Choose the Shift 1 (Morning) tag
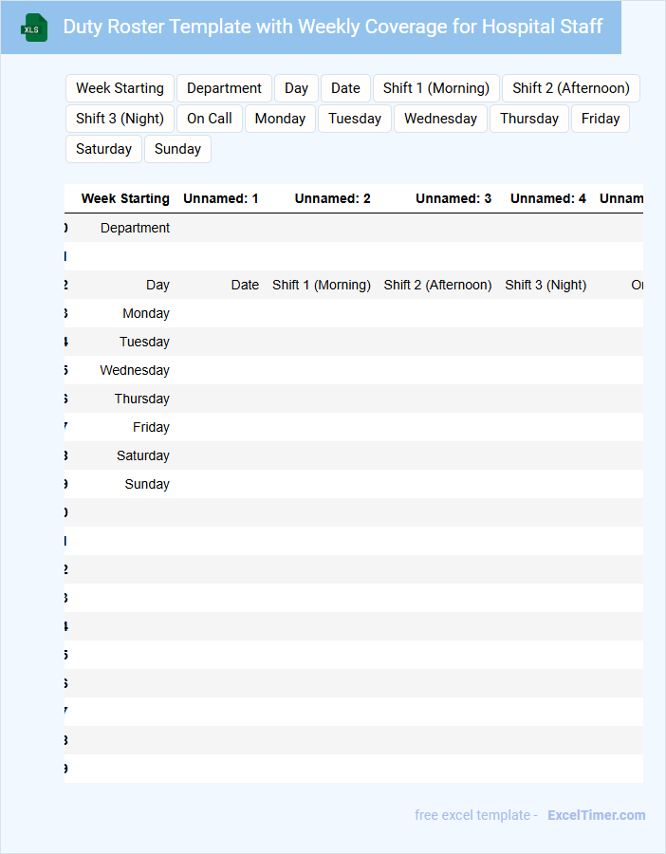 [436, 88]
